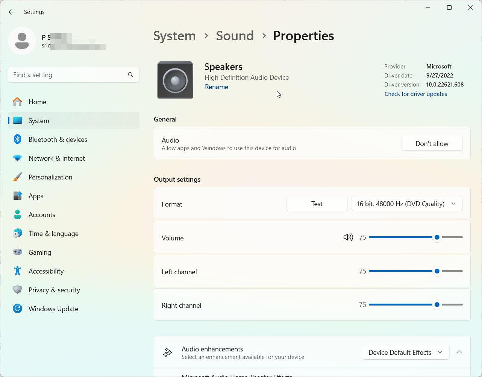Click the Audio enhancements sparkle icon
Screen dimensions: 482x377
click(x=168, y=353)
